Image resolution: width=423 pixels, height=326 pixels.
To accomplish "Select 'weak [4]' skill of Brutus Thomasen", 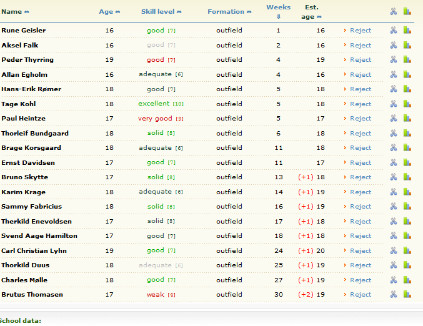I will click(x=161, y=294).
